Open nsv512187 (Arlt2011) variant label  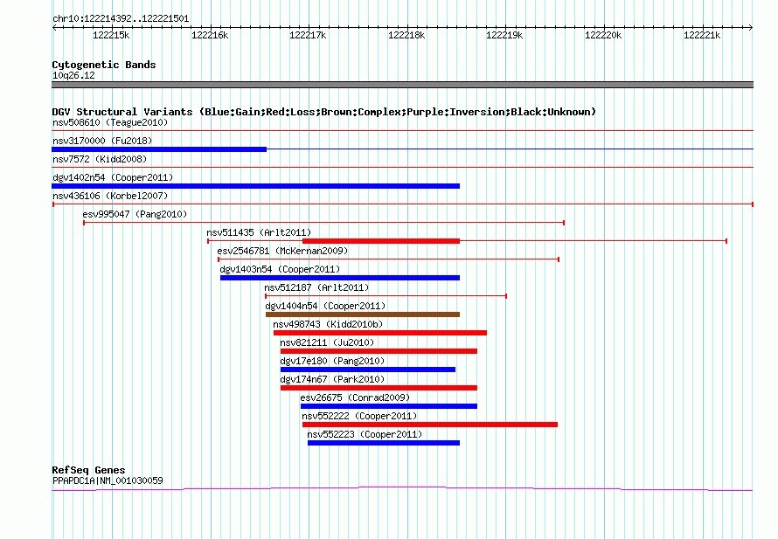[316, 287]
